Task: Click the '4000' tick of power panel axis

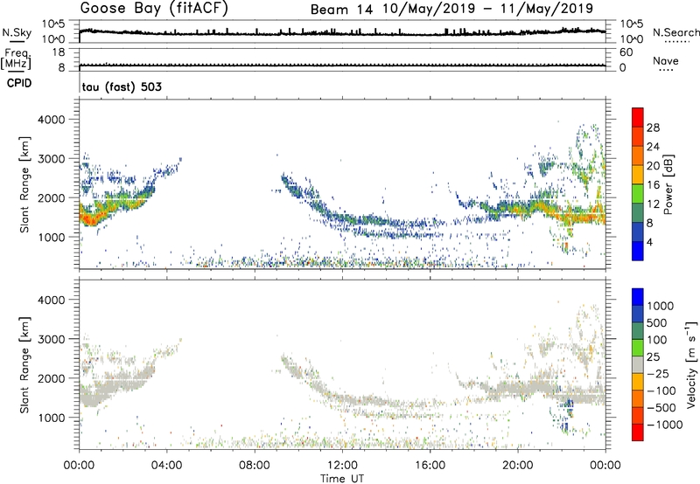Action: (51, 120)
